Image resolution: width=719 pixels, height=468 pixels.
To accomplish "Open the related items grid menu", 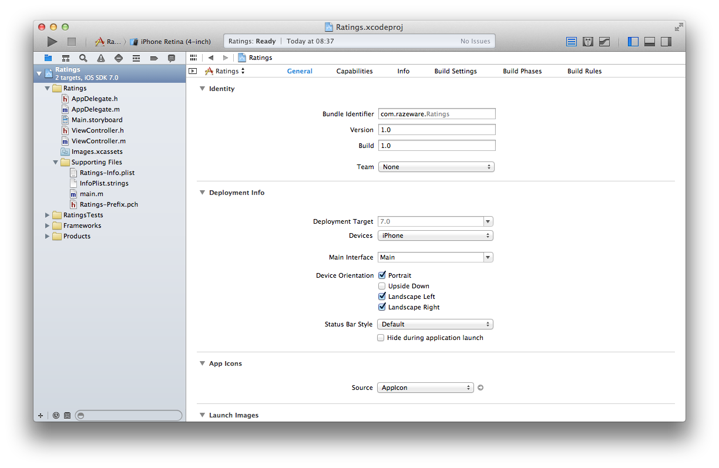I will click(x=193, y=58).
